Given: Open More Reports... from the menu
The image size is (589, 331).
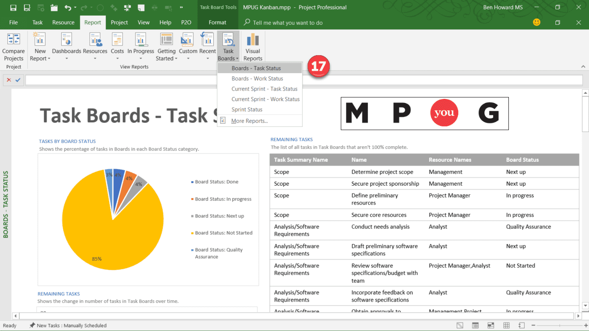Looking at the screenshot, I should click(260, 121).
